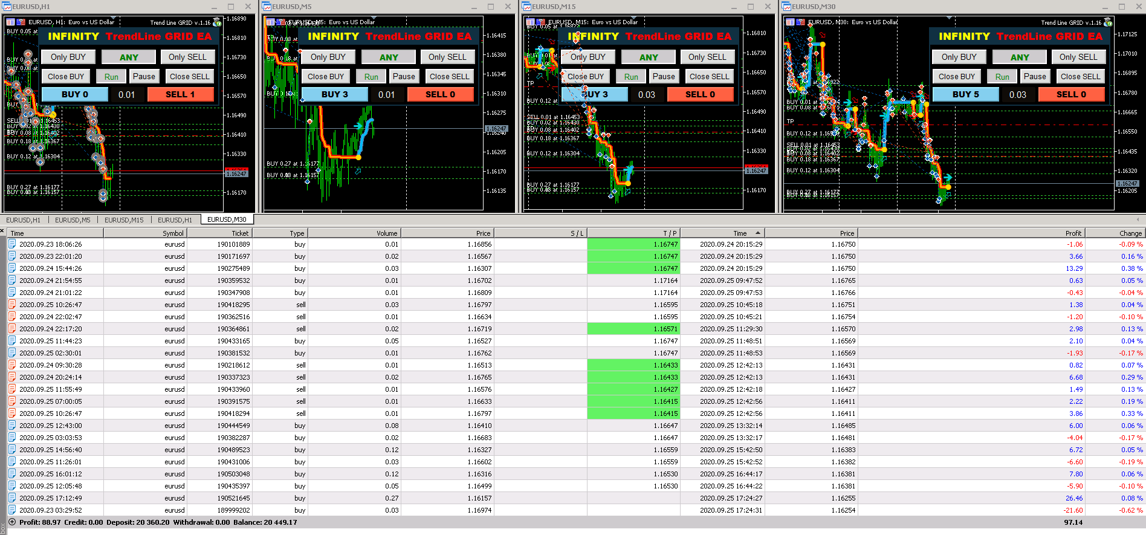Viewport: 1146px width, 535px height.
Task: Click Close SELL on the M30 chart panel
Action: pos(1080,76)
